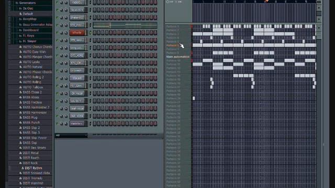Viewport: 335px width, 188px height.
Task: Open the BASS Slap 3 preset
Action: pos(31,133)
